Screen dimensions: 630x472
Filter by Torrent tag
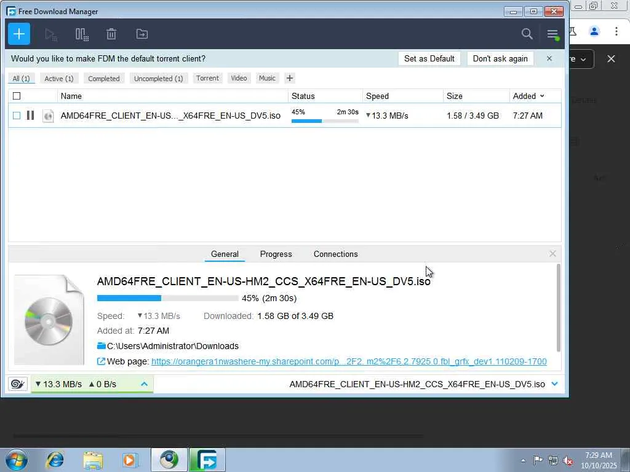click(x=208, y=78)
